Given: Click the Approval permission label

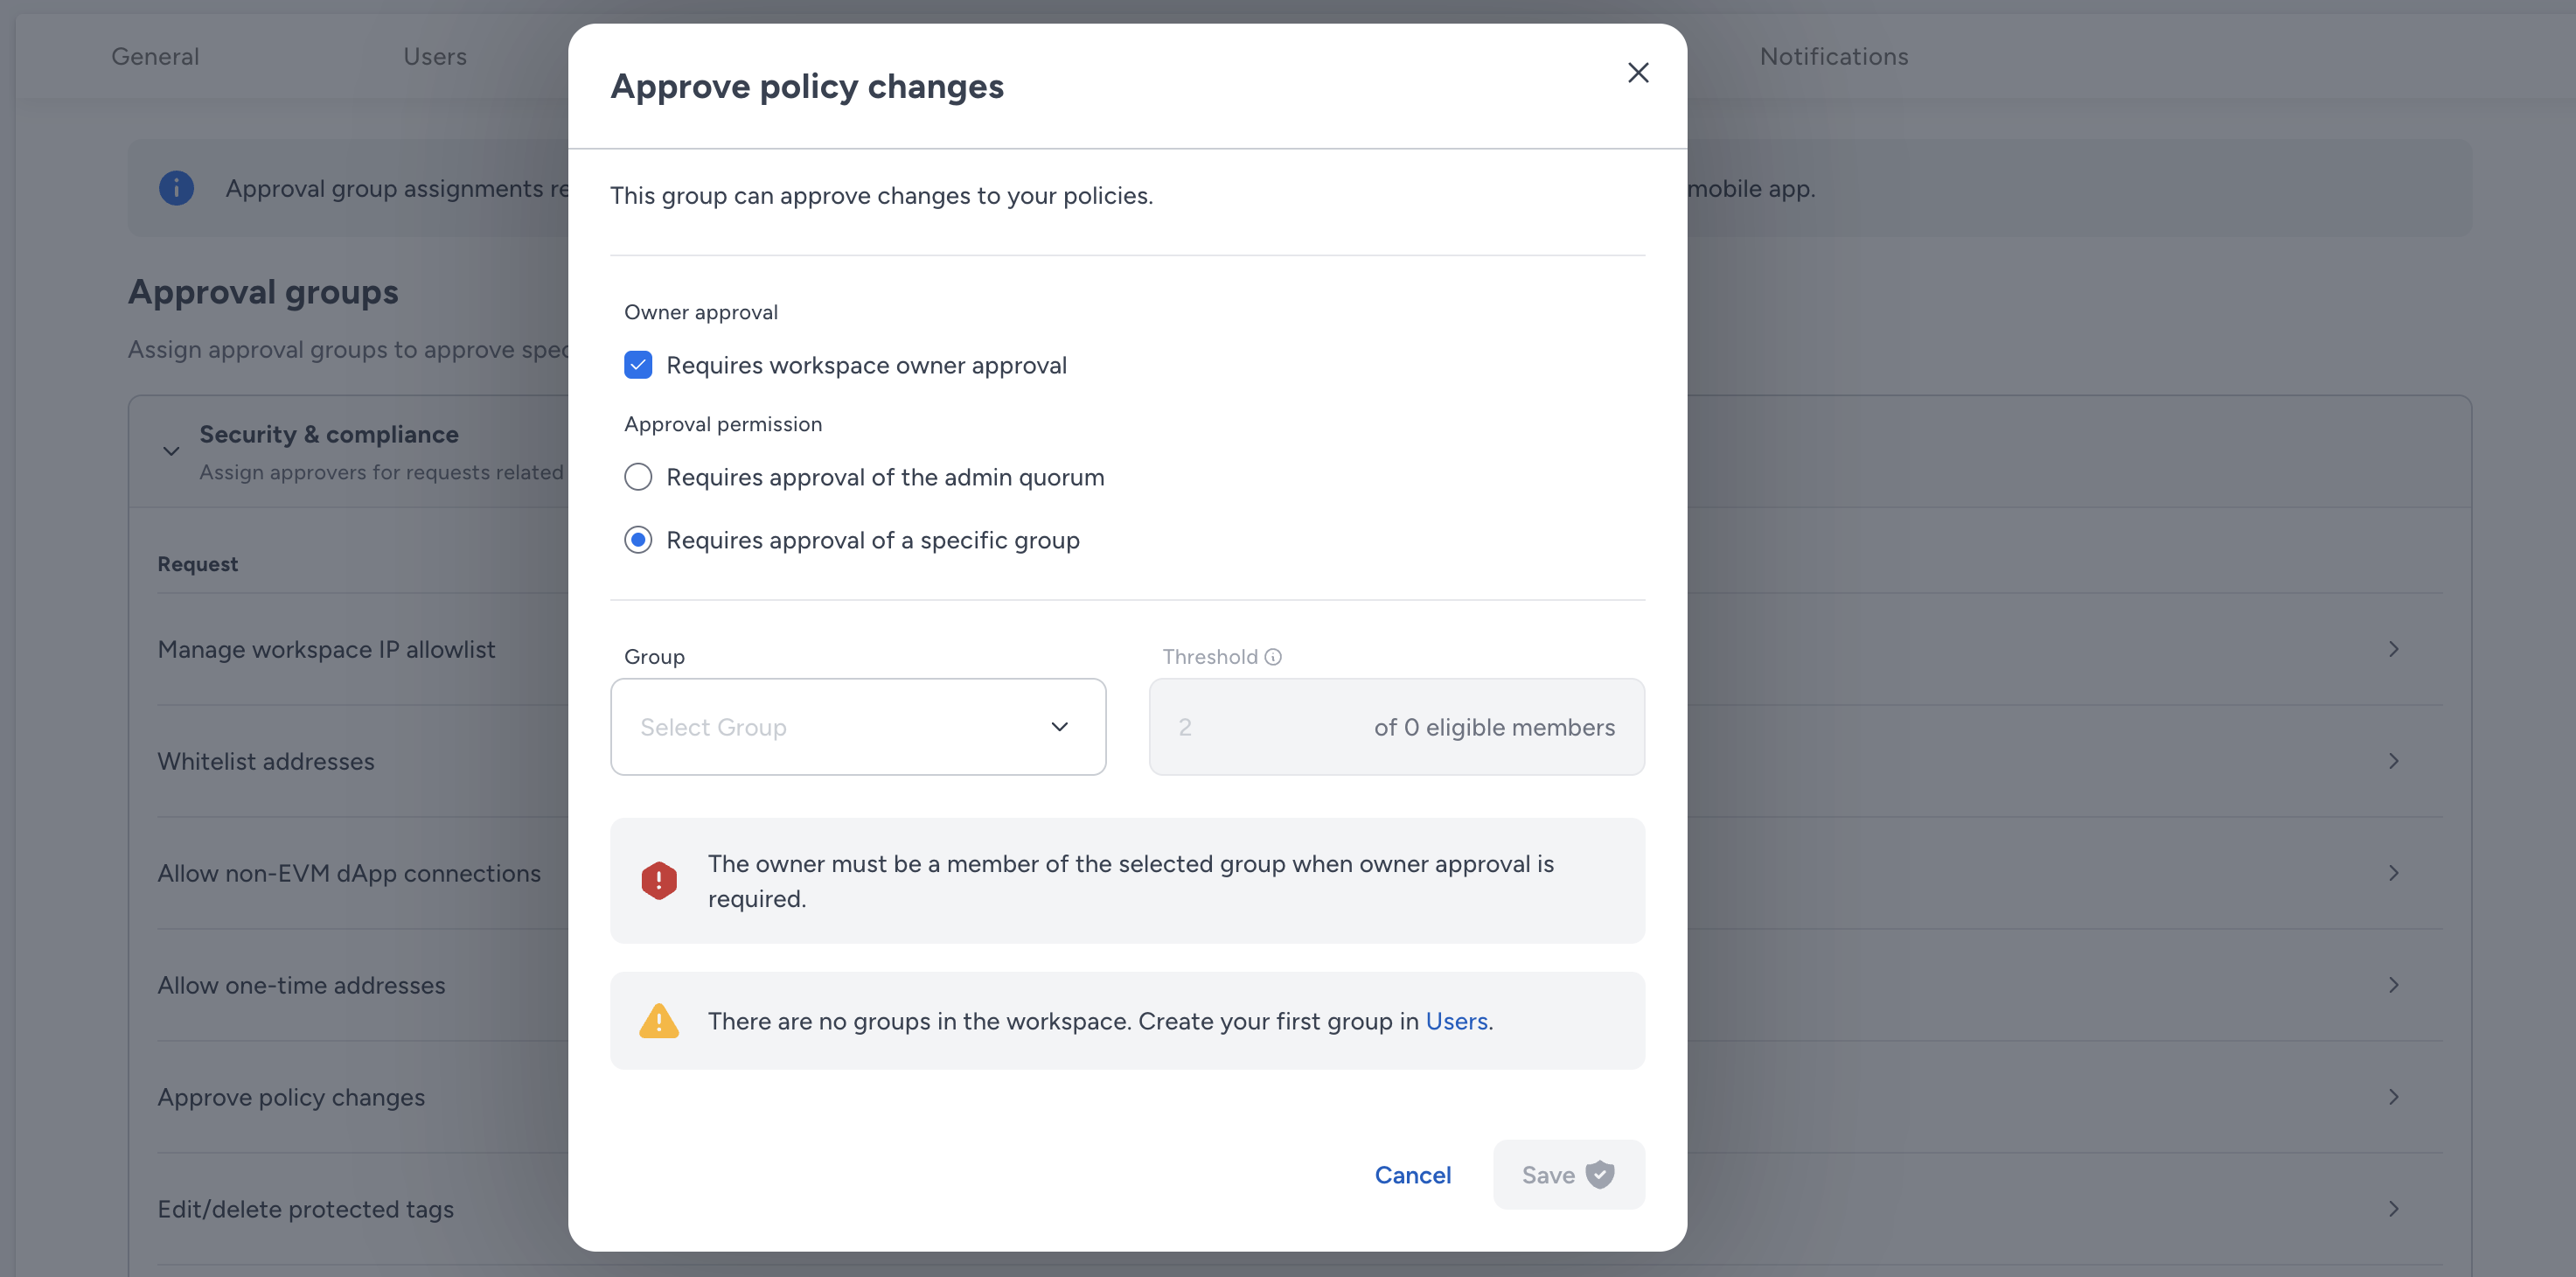Looking at the screenshot, I should 723,424.
